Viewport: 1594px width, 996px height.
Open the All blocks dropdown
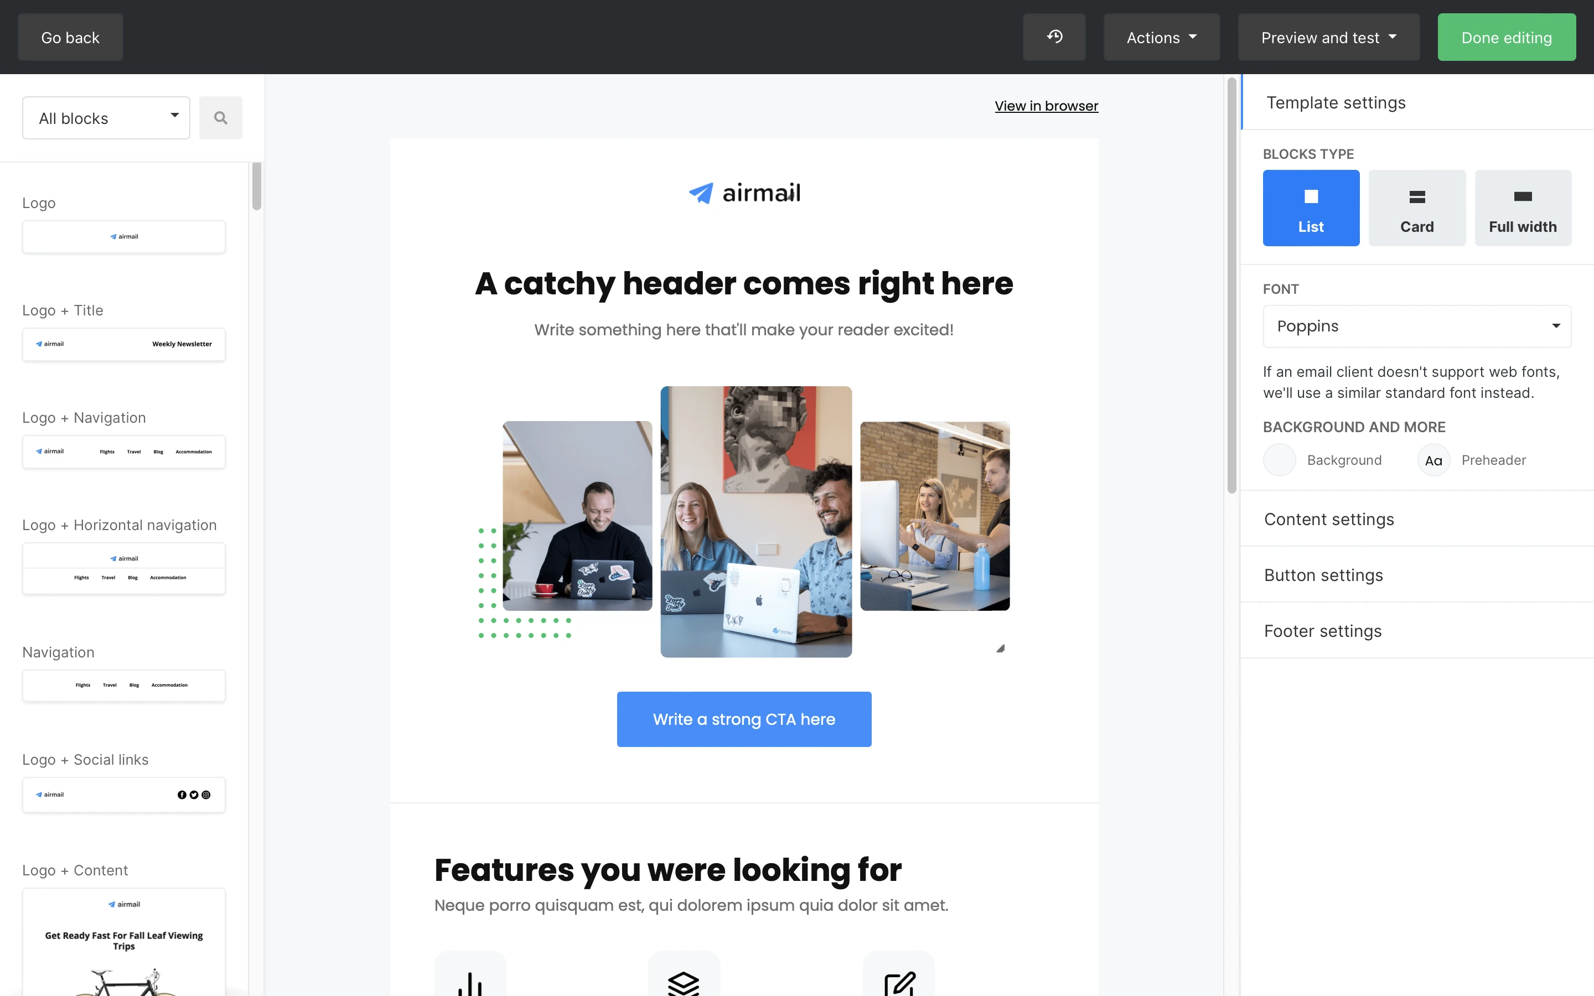click(x=106, y=118)
